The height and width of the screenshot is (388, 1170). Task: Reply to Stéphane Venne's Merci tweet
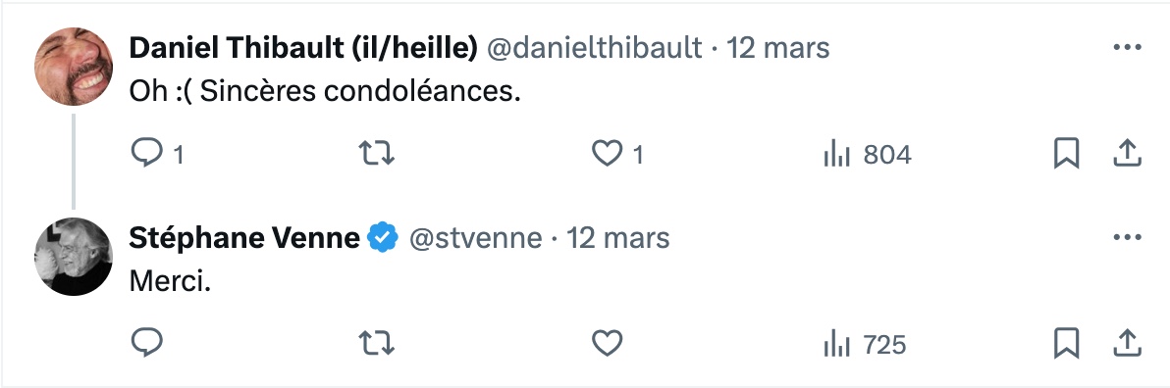(147, 343)
